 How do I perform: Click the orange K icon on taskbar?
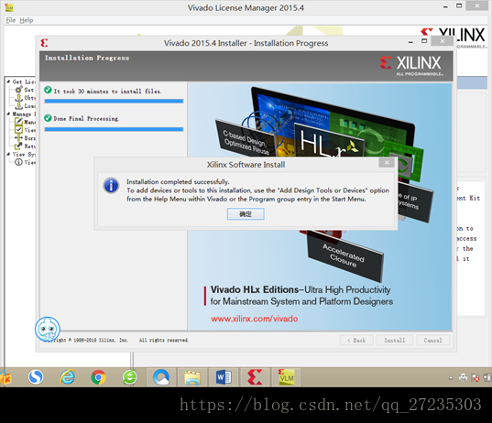click(5, 378)
